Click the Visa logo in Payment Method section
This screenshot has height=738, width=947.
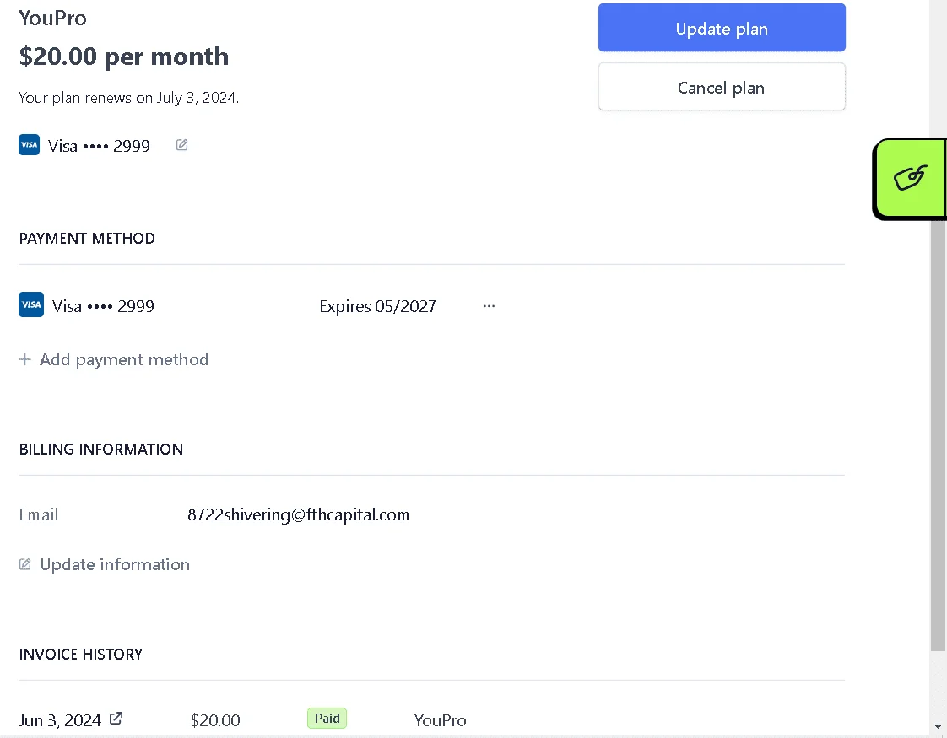30,304
